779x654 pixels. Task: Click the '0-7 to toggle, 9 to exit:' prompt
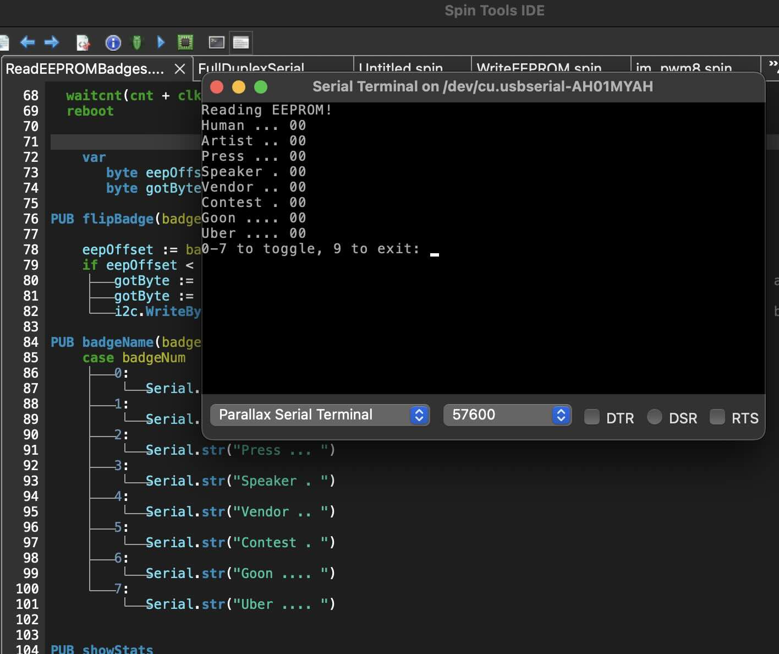310,249
